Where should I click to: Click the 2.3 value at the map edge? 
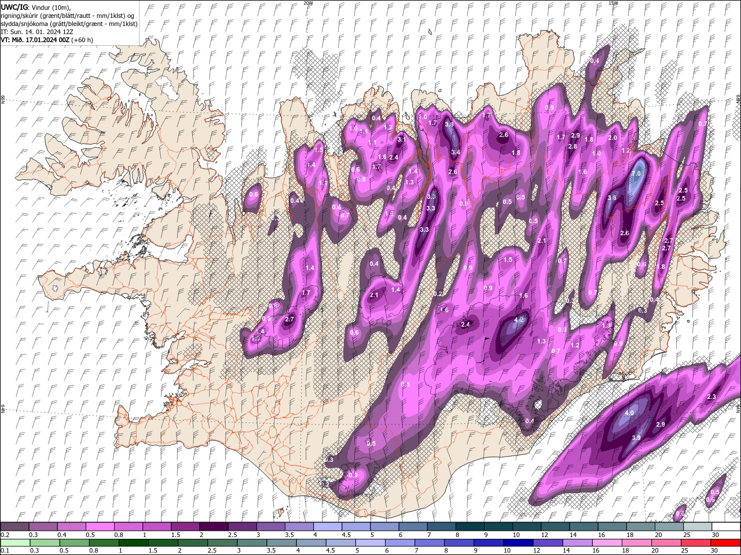pyautogui.click(x=712, y=397)
